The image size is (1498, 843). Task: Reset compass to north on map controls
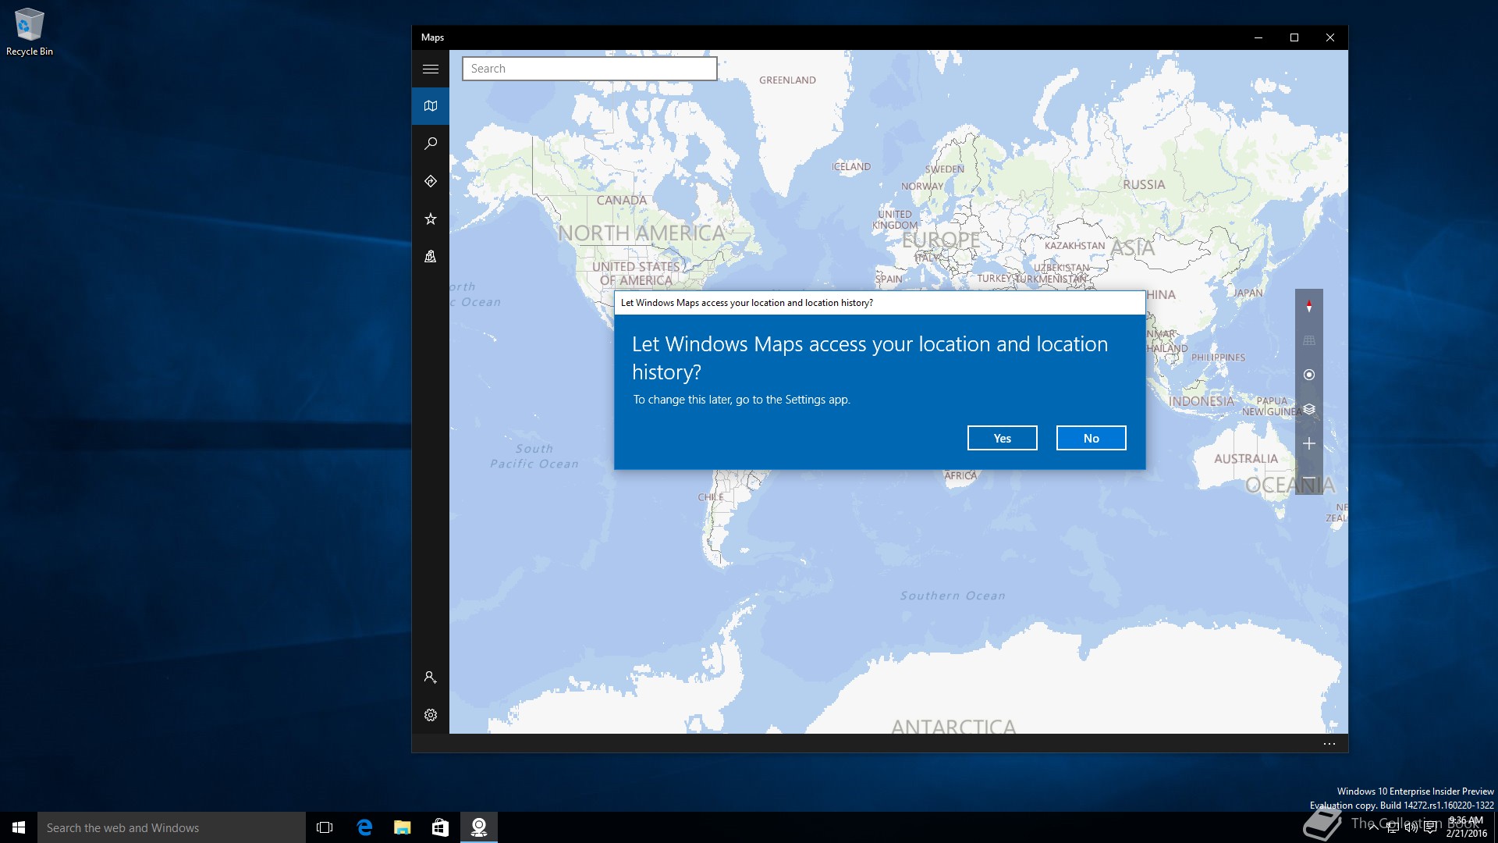tap(1309, 306)
